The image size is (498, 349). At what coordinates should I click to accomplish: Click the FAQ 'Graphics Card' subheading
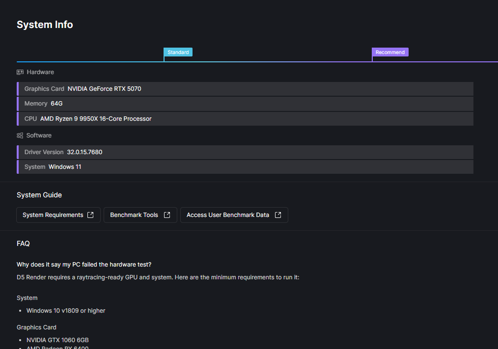tap(36, 327)
